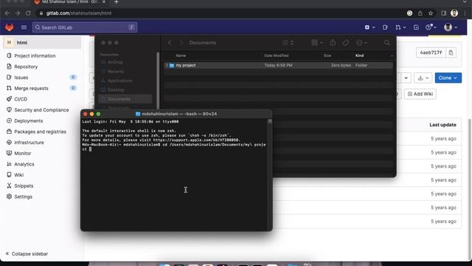Open Packages and registries in sidebar
The image size is (472, 266).
tap(41, 132)
